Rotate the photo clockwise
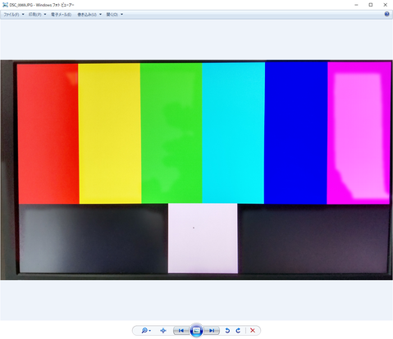 pyautogui.click(x=238, y=331)
